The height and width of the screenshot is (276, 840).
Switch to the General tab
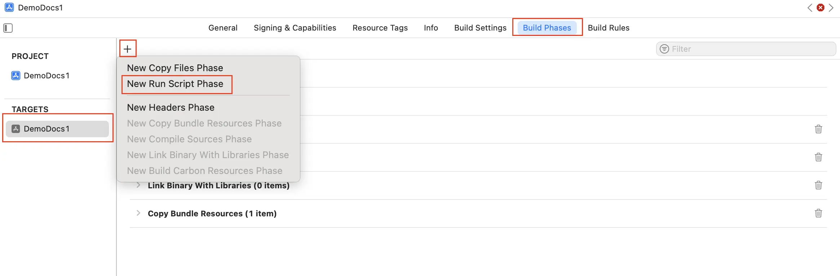222,28
